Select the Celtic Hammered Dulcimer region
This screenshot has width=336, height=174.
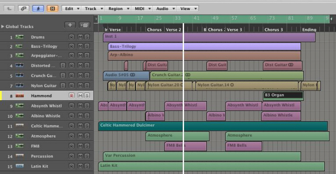pyautogui.click(x=213, y=126)
